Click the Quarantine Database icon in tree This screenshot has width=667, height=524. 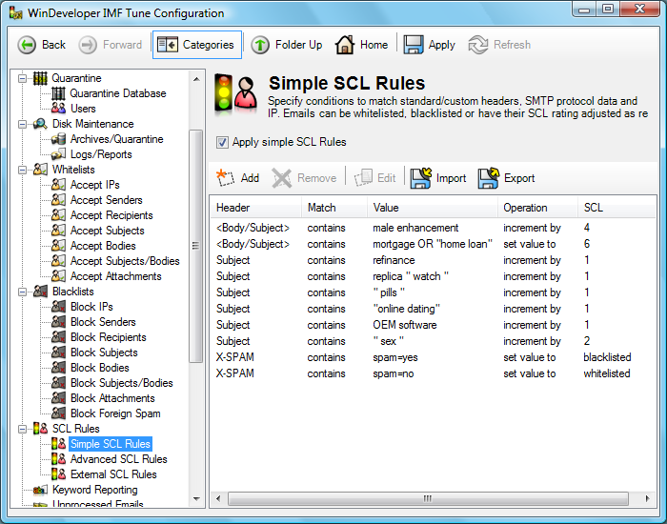click(58, 93)
